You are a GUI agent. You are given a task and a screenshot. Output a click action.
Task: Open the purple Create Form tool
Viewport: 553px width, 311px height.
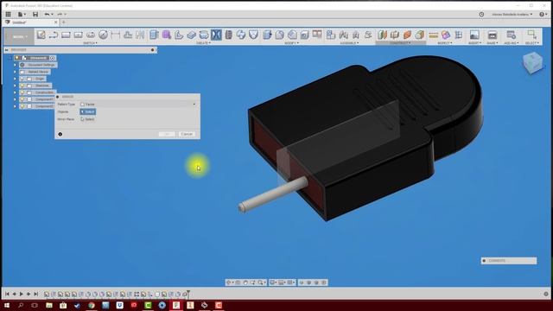[167, 35]
